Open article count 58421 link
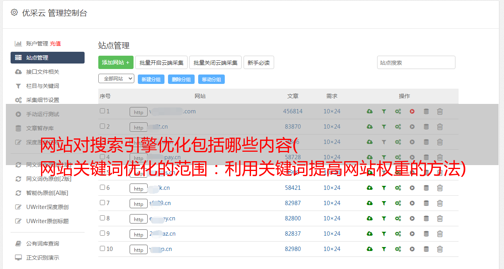 (x=293, y=188)
